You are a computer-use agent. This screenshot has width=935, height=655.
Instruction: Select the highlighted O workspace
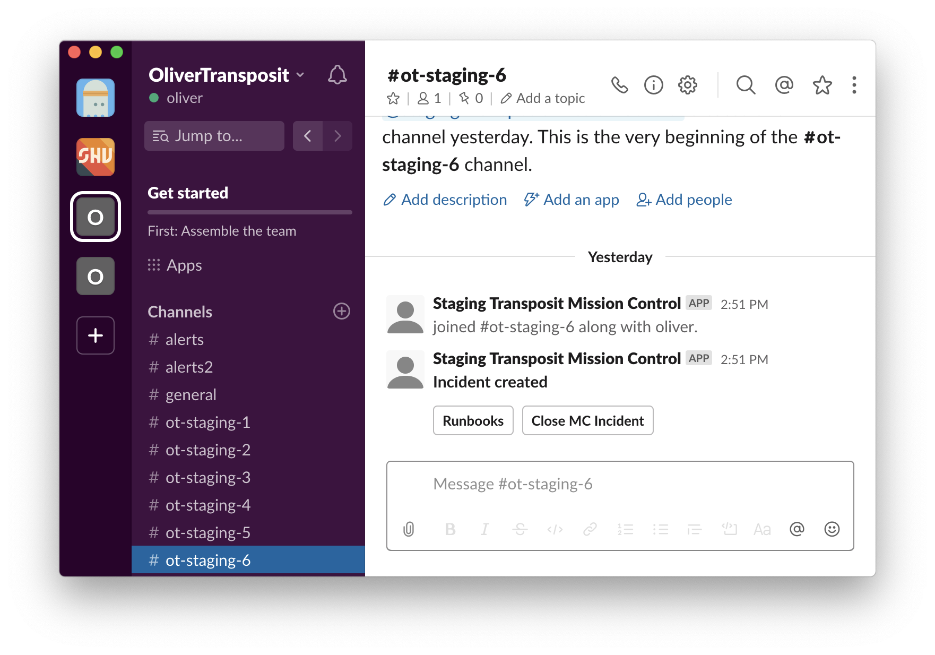click(96, 217)
